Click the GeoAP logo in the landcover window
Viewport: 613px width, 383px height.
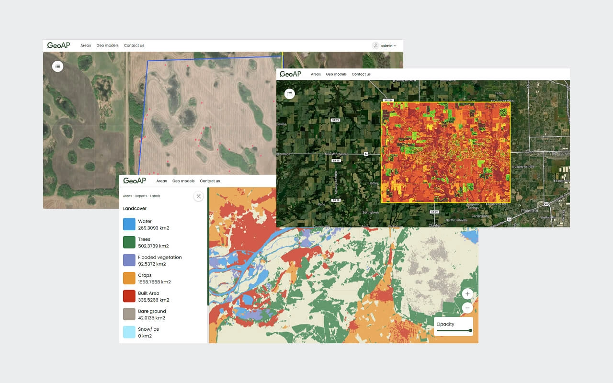click(x=135, y=181)
